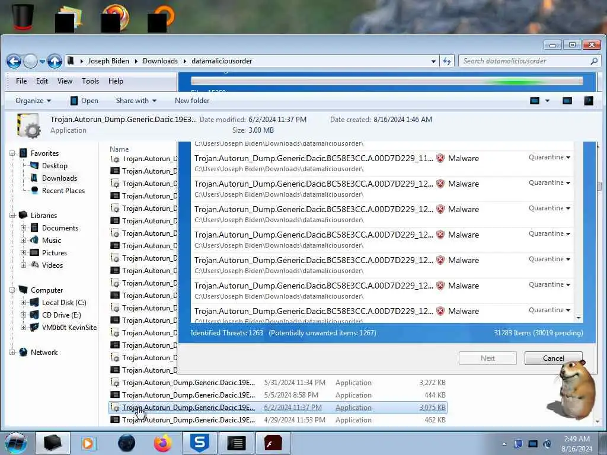Click the change view icon
The width and height of the screenshot is (607, 455).
coord(535,101)
